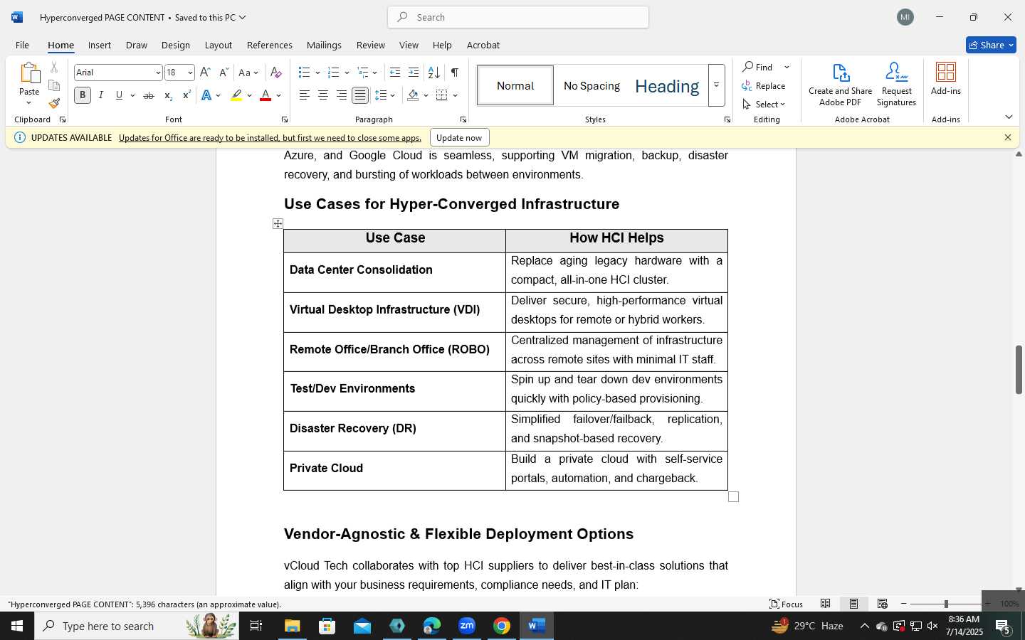The width and height of the screenshot is (1025, 640).
Task: Clear all formatting icon
Action: [x=276, y=73]
